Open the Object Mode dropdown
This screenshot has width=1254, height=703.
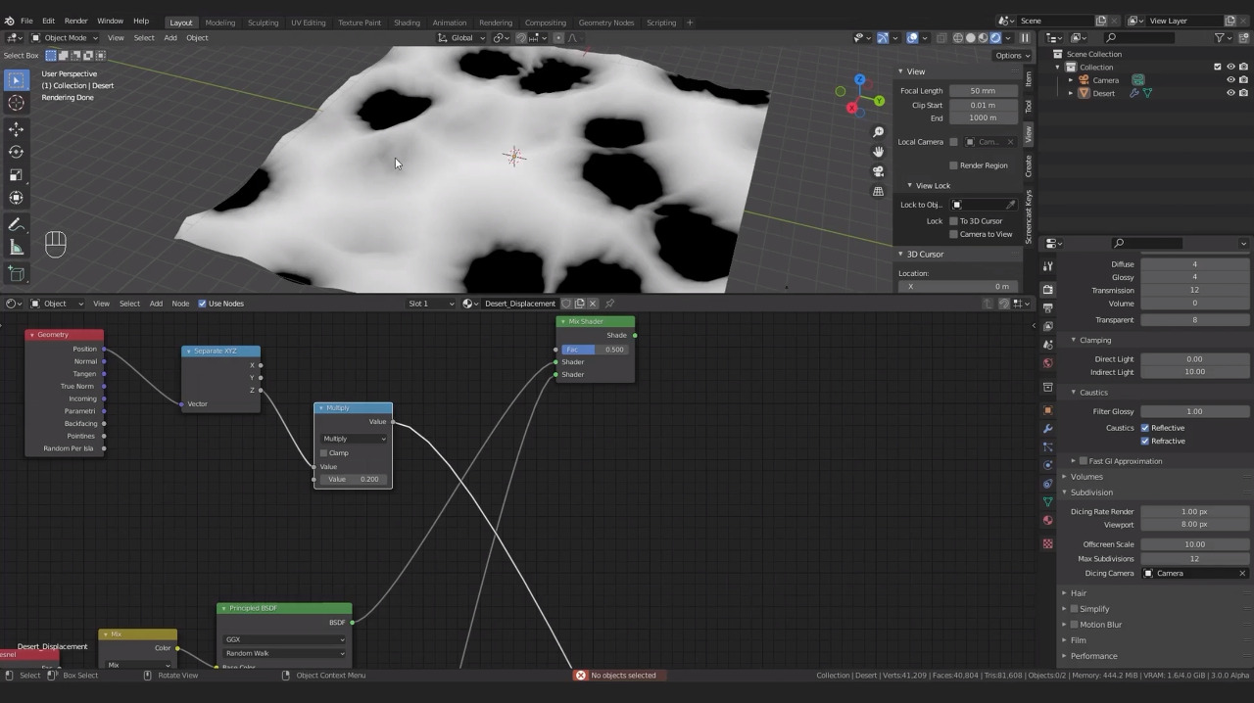click(x=65, y=38)
